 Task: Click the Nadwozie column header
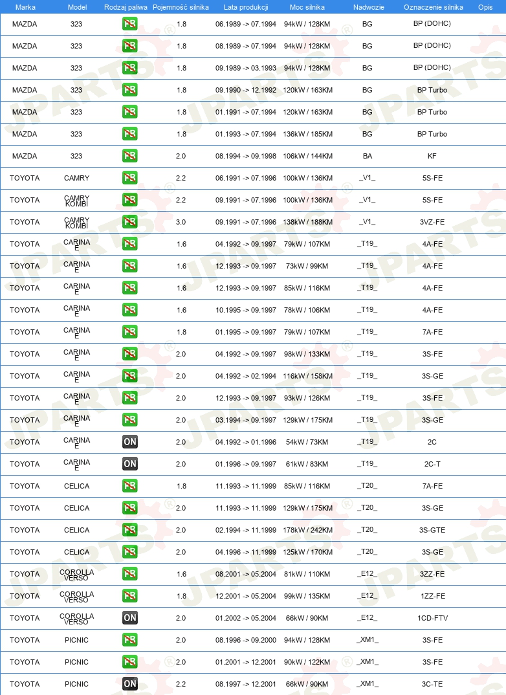[369, 7]
